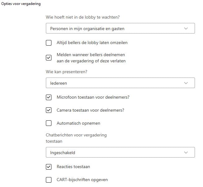Turn off the 'Reacties toestaan' checkbox
Image resolution: width=203 pixels, height=187 pixels.
[x=49, y=167]
